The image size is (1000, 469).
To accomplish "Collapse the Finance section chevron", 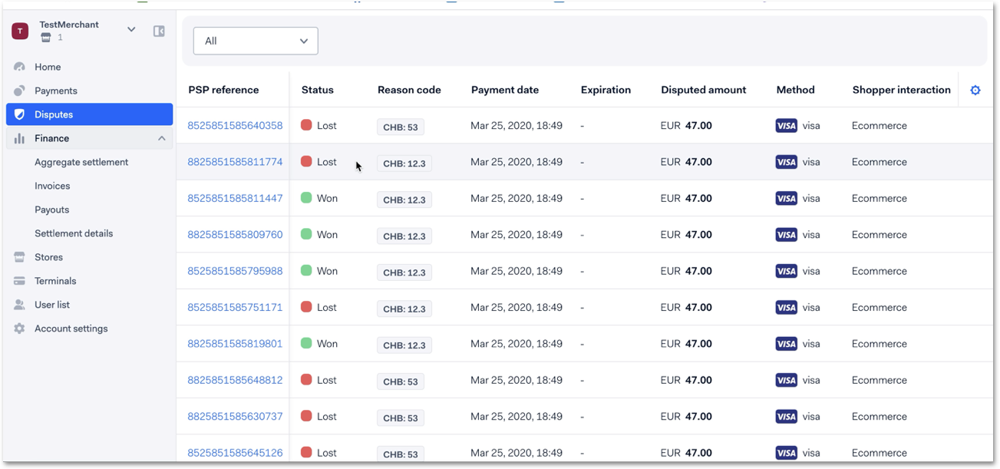I will (161, 138).
